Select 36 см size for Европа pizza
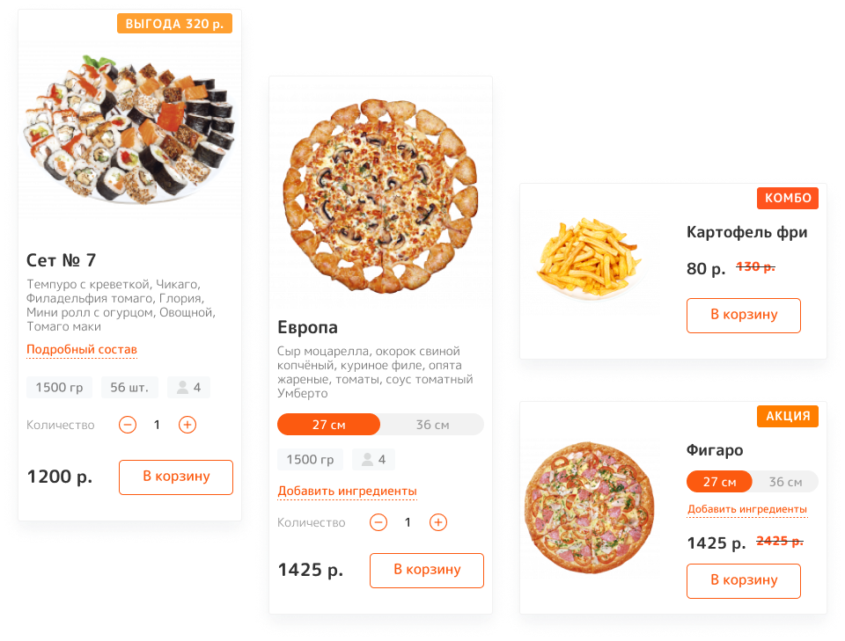Image resolution: width=845 pixels, height=641 pixels. pyautogui.click(x=432, y=425)
